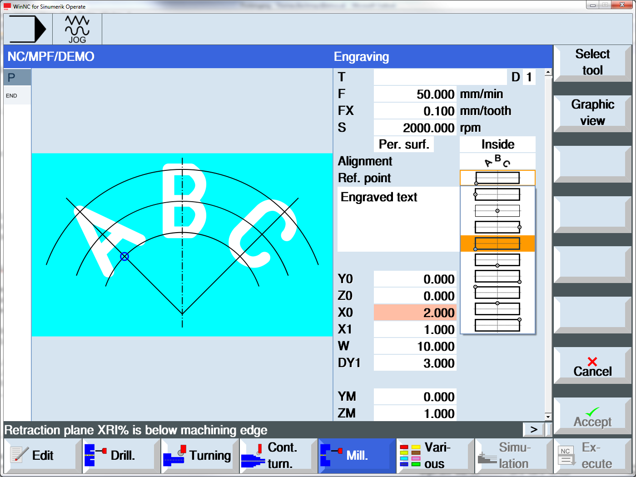
Task: Toggle the curved ABC alignment field
Action: pos(497,161)
